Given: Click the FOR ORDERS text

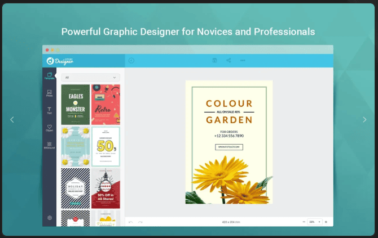Looking at the screenshot, I should tap(229, 132).
